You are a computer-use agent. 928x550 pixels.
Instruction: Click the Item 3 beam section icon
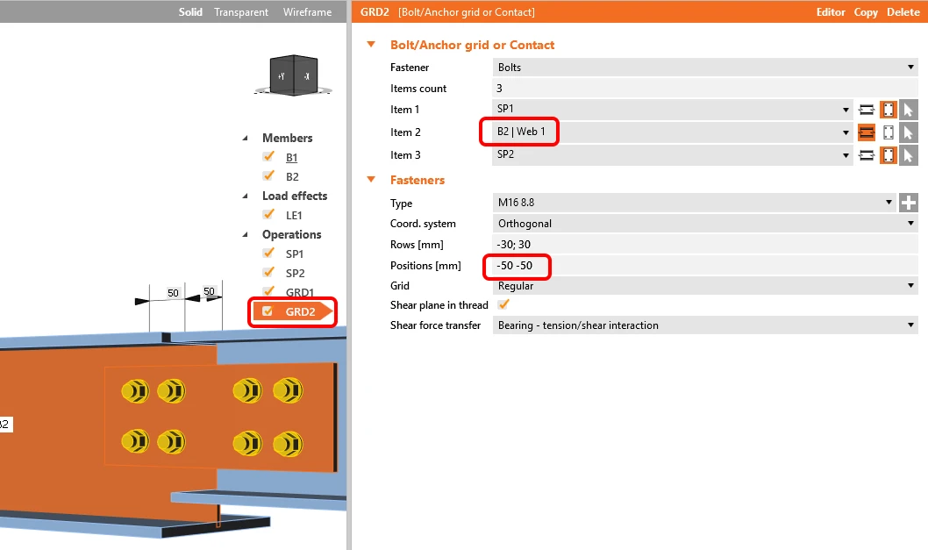(867, 156)
